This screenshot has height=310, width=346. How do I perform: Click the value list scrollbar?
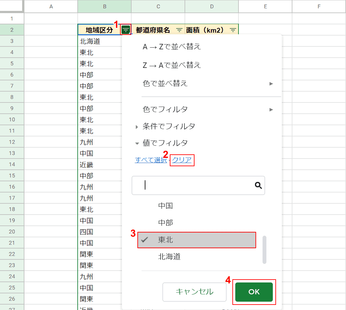tap(264, 250)
